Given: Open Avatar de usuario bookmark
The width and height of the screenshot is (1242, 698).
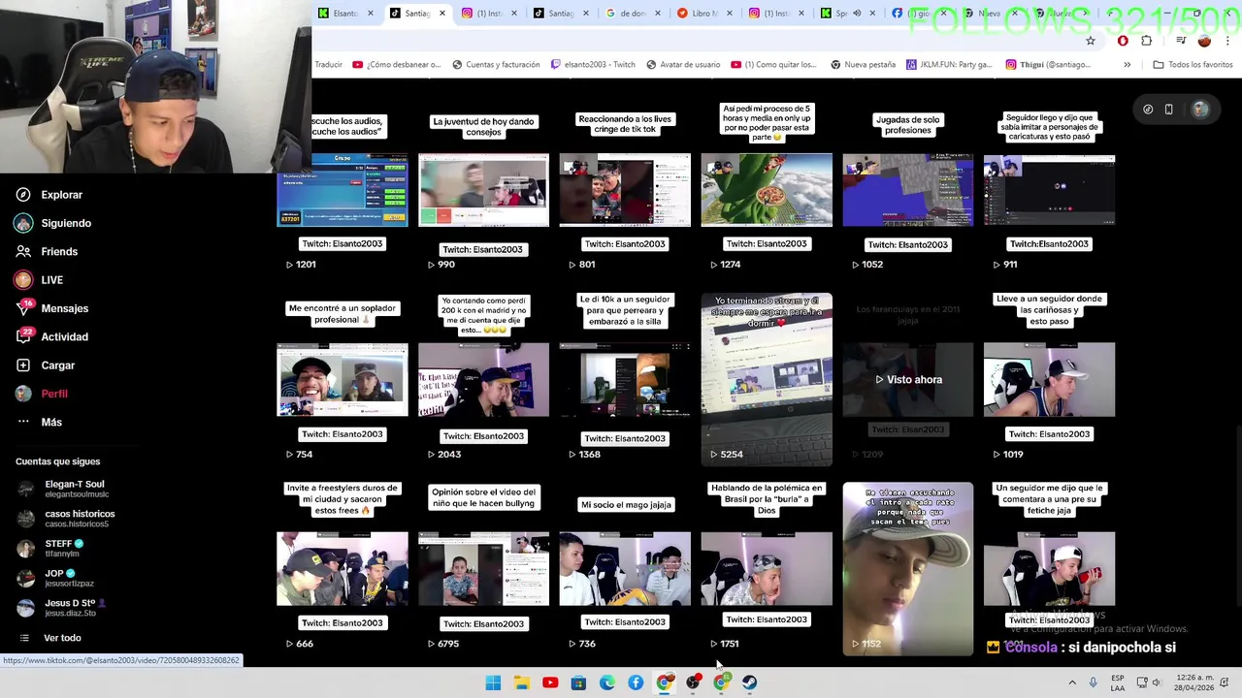Looking at the screenshot, I should [x=683, y=65].
